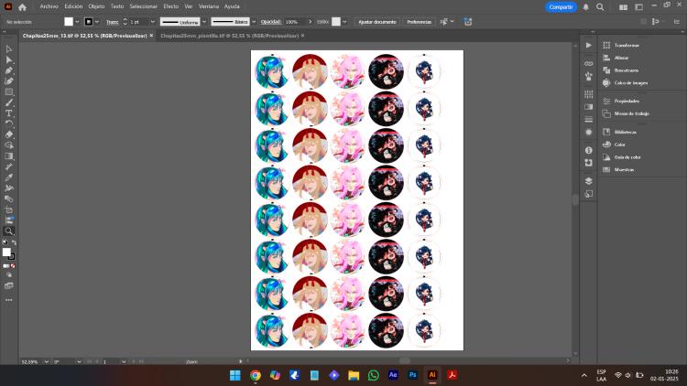Click the white fill swatch in the toolbar
Image resolution: width=687 pixels, height=386 pixels.
pyautogui.click(x=6, y=252)
